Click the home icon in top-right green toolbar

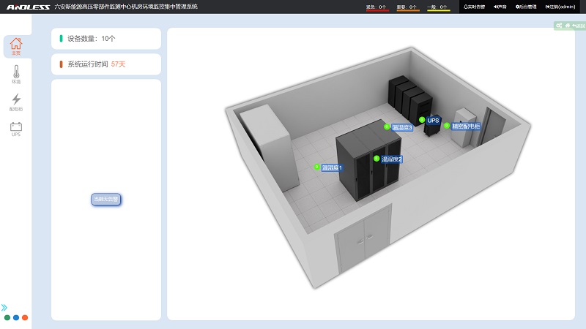[567, 26]
